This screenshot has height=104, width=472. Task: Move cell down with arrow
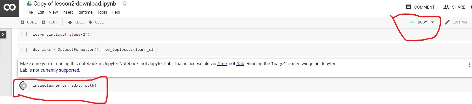point(96,22)
